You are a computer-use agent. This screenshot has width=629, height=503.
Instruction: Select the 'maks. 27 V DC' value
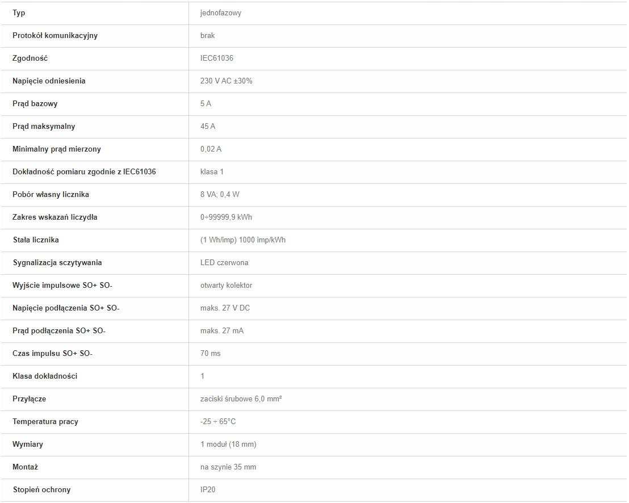coord(225,308)
